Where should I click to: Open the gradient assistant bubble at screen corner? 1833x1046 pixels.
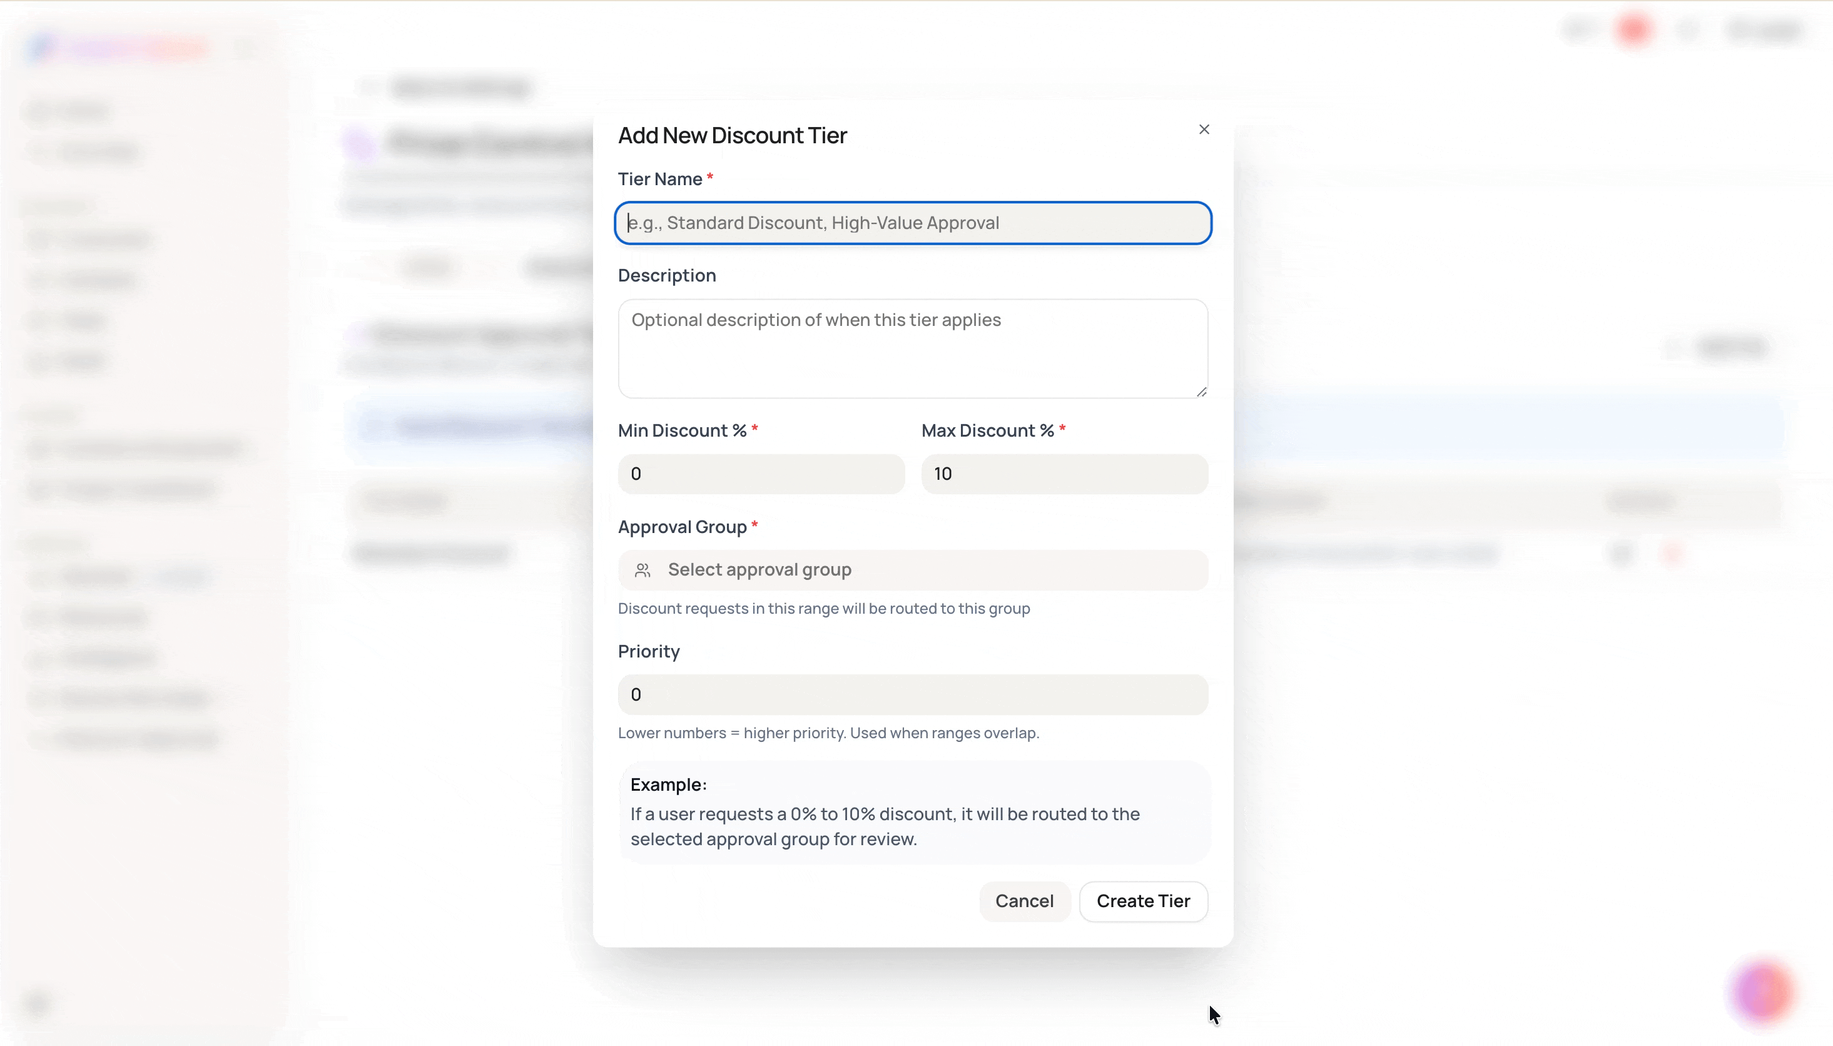(x=1761, y=992)
